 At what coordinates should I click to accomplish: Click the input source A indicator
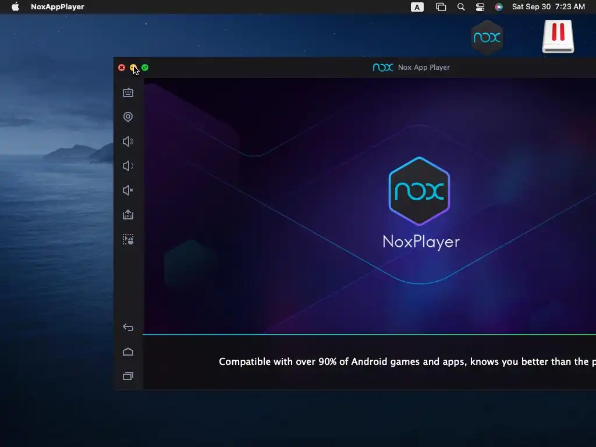point(417,7)
